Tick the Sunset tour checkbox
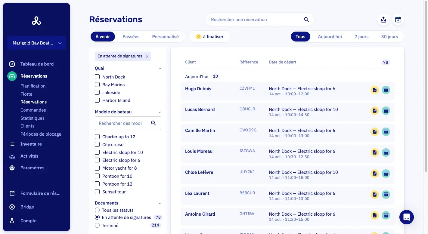Screen dimensions: 428x234 [97, 192]
